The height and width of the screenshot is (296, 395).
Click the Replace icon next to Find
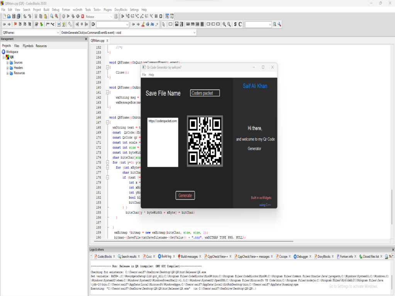point(56,16)
